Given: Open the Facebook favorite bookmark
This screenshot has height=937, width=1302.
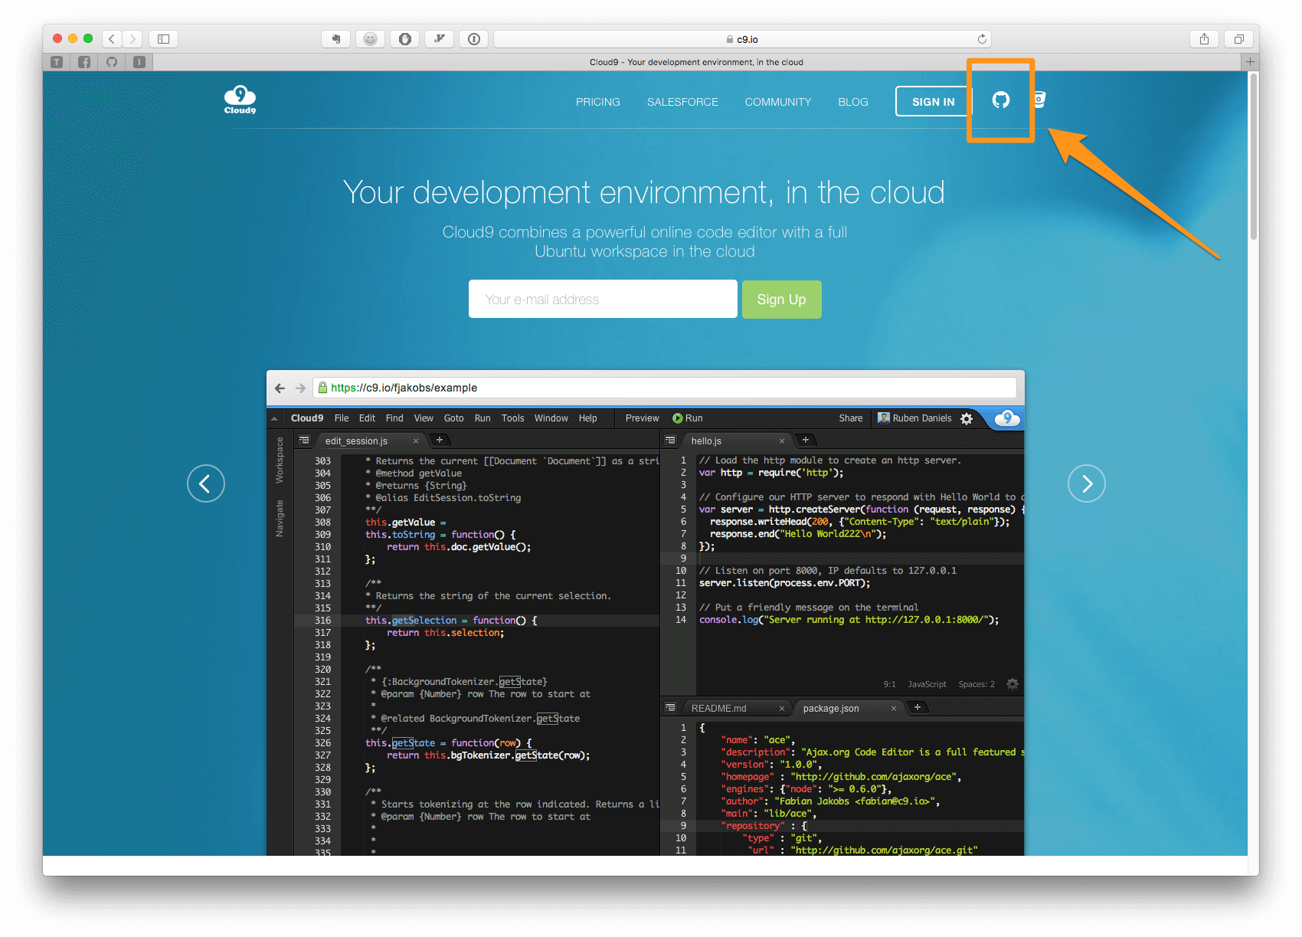Looking at the screenshot, I should [84, 62].
